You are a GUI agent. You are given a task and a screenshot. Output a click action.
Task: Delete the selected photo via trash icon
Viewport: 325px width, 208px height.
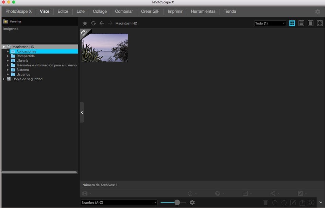coord(266,202)
